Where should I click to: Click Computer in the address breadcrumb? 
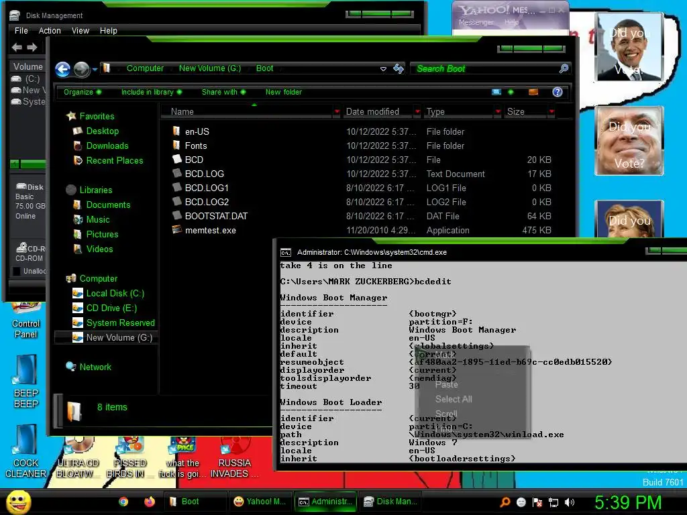point(145,68)
